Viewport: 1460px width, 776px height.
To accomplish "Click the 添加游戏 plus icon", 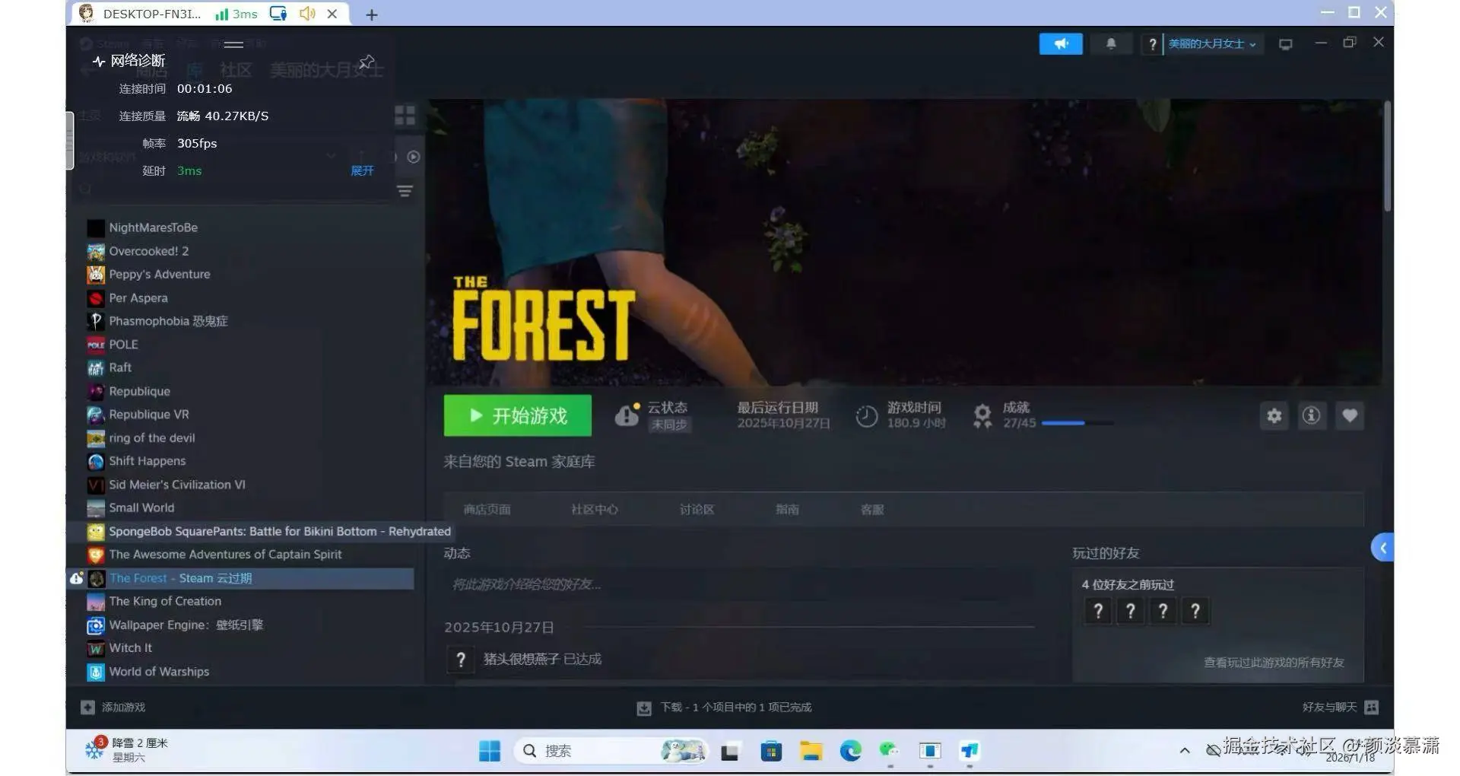I will [87, 708].
